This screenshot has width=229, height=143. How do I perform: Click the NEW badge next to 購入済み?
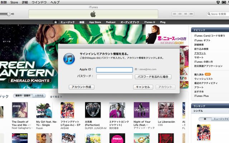click(208, 74)
